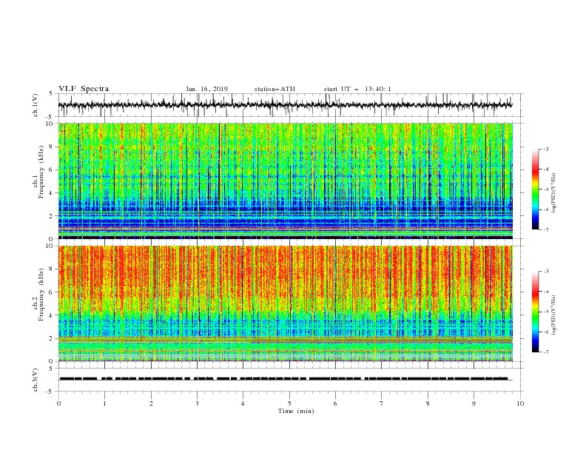Click the ch.1 spectrogram color scale bar
Image resolution: width=586 pixels, height=453 pixels.
[x=535, y=189]
